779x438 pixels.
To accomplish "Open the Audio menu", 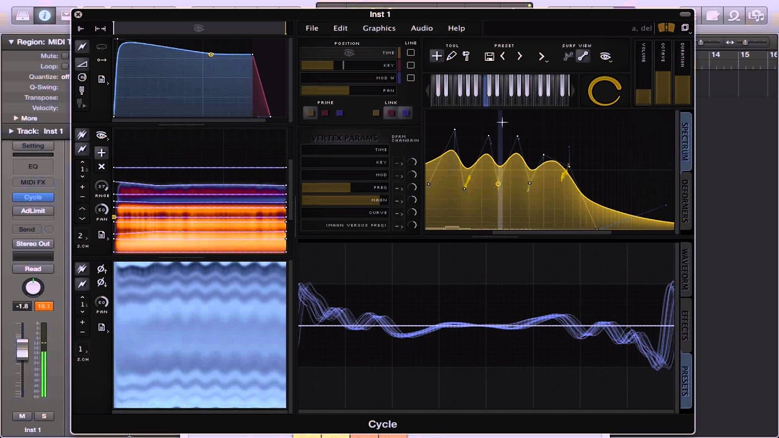I will point(422,28).
